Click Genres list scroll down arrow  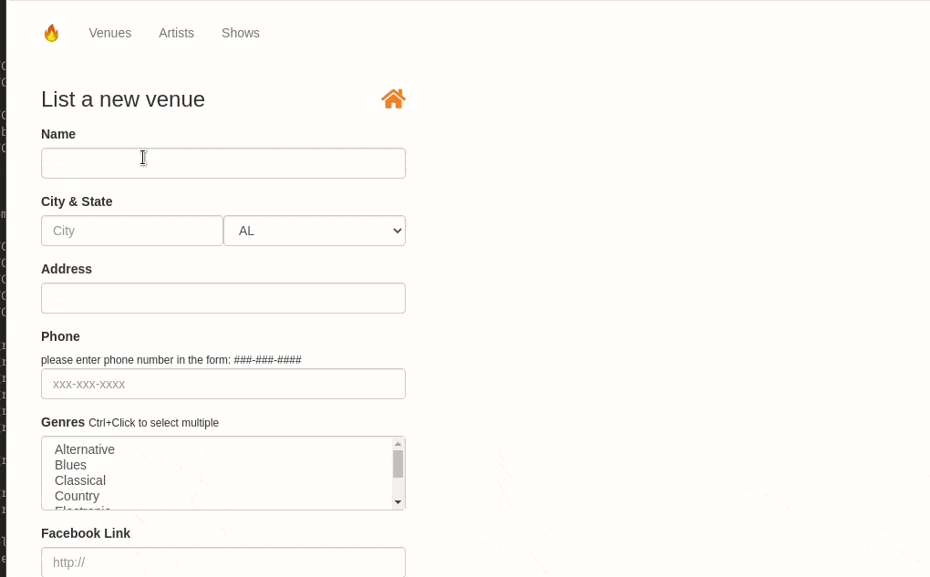398,502
